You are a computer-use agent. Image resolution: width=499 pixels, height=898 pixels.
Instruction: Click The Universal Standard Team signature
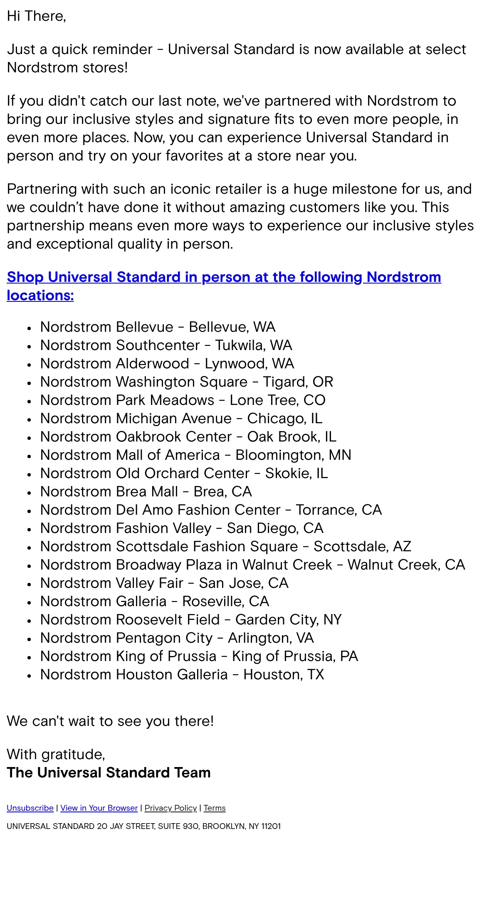pyautogui.click(x=109, y=772)
